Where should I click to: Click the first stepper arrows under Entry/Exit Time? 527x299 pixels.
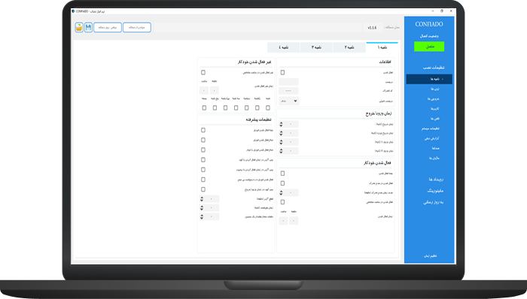click(x=282, y=125)
